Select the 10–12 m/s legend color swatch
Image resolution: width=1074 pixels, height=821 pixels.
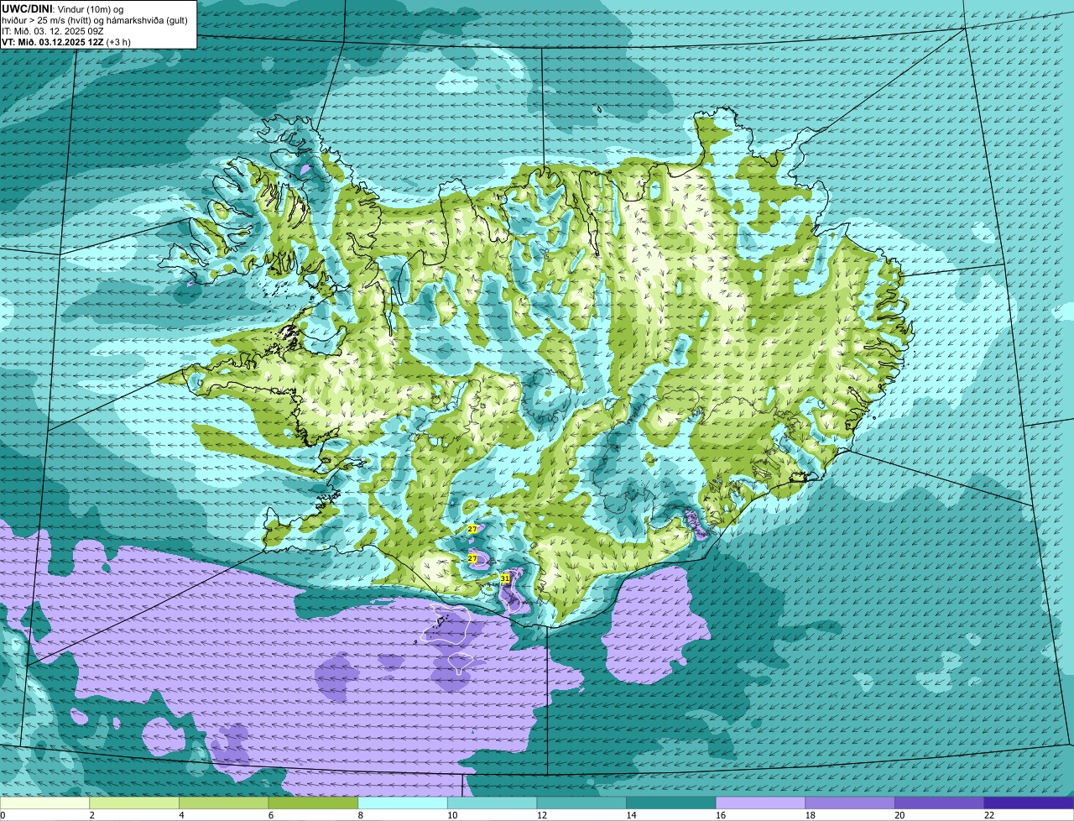[492, 803]
